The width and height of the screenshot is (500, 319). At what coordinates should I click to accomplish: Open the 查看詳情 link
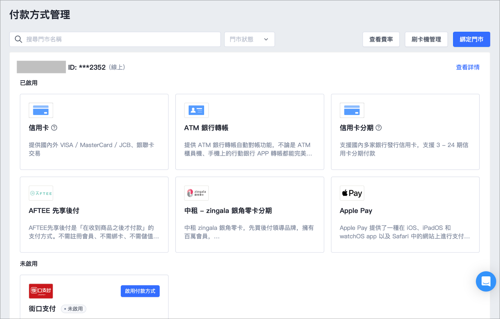point(467,67)
